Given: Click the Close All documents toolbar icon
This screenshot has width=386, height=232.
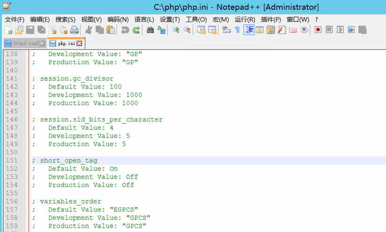Looking at the screenshot, I should [64, 30].
